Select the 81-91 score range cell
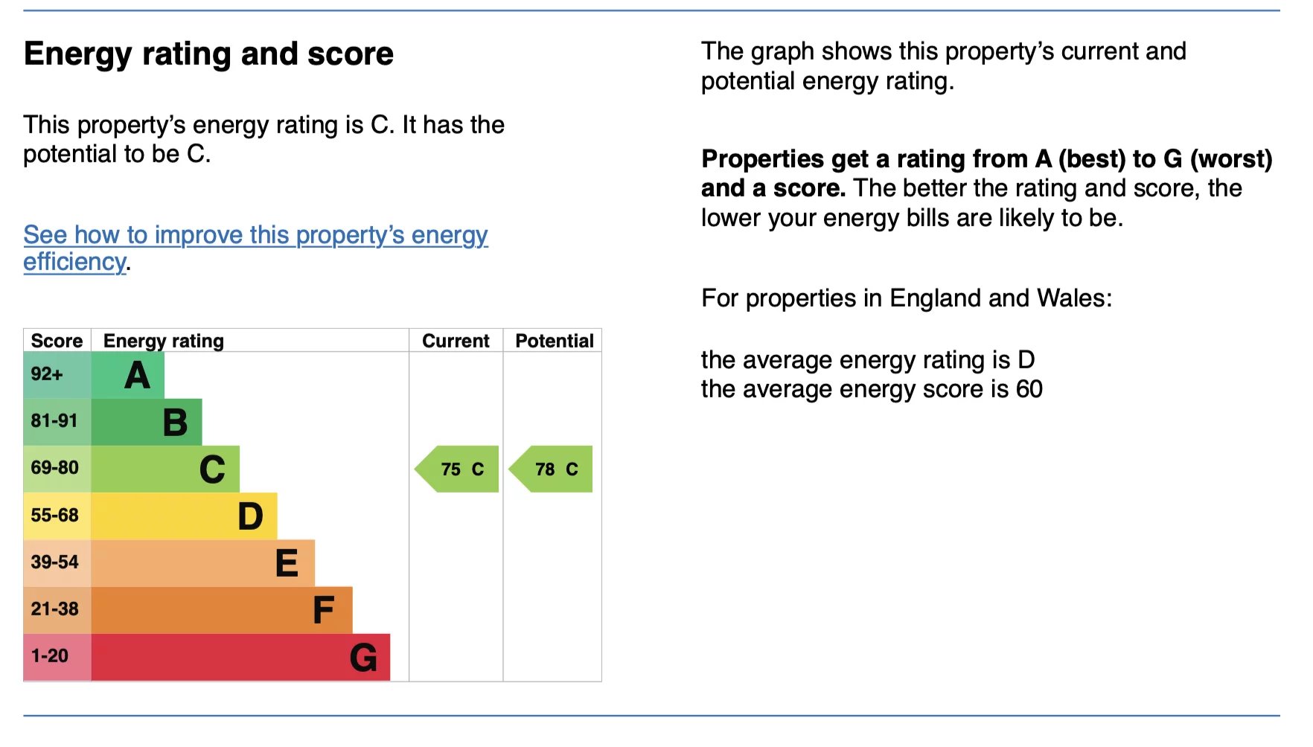 point(57,422)
